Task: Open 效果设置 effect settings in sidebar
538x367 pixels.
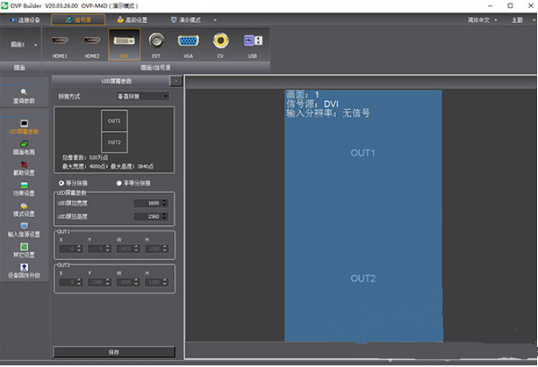Action: [24, 189]
